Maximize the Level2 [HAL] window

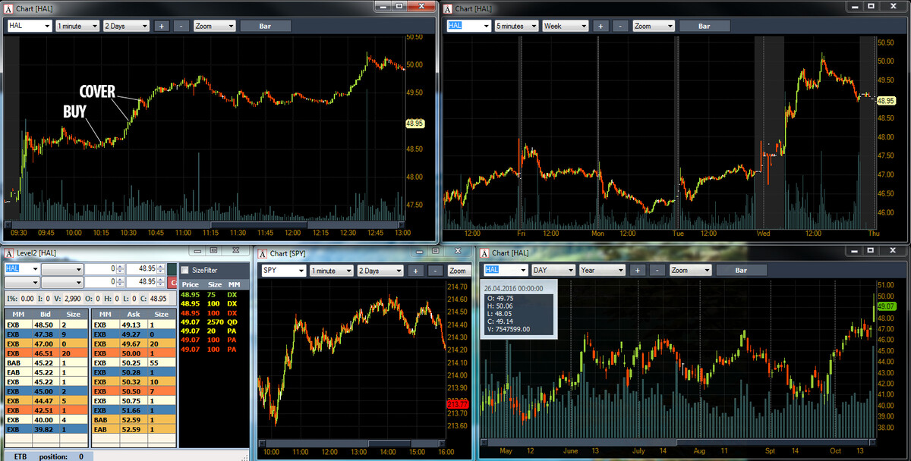point(213,250)
